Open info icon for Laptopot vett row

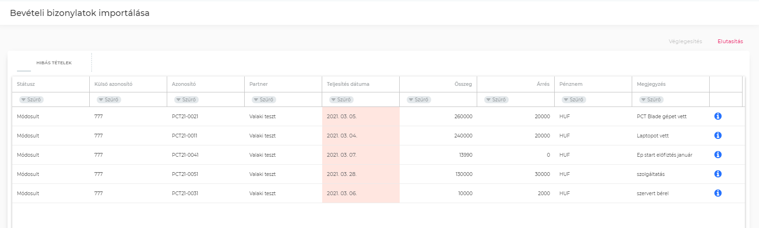coord(718,136)
